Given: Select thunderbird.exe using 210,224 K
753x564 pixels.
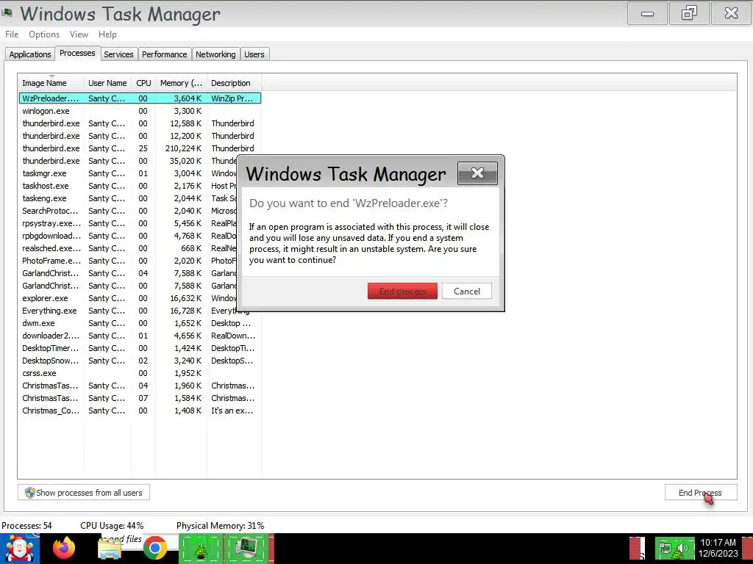Looking at the screenshot, I should [x=140, y=148].
